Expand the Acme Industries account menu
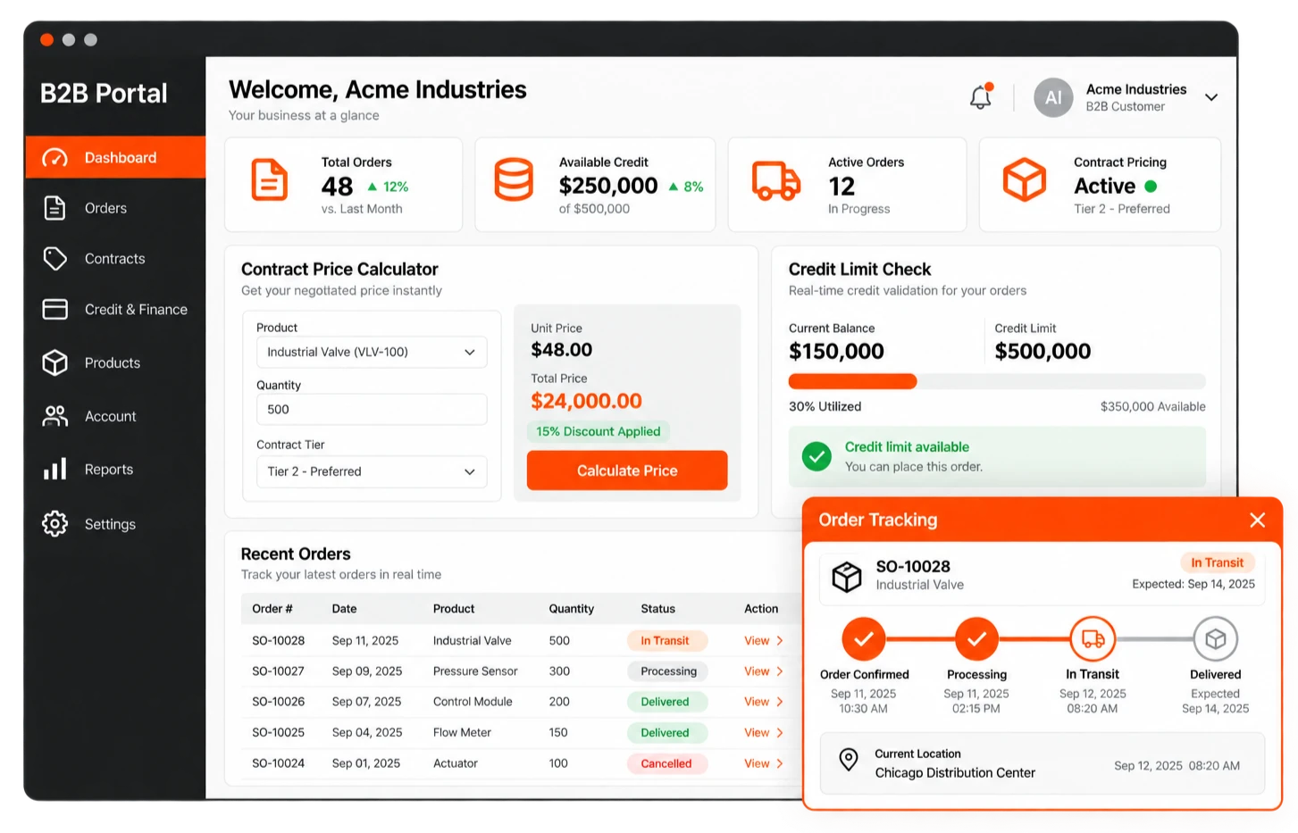1298x833 pixels. tap(1211, 97)
